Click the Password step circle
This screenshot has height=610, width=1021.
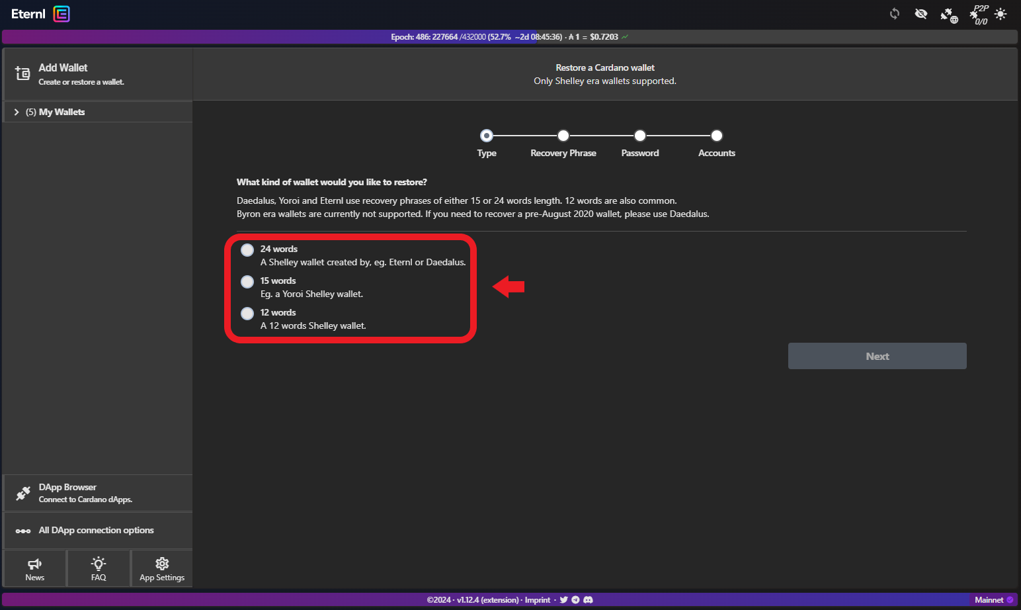click(640, 136)
